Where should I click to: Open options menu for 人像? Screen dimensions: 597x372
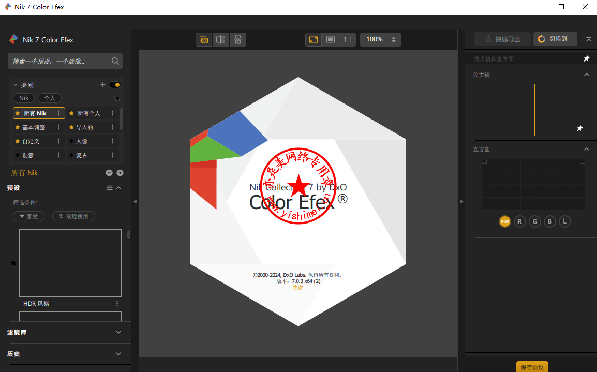[x=112, y=141]
